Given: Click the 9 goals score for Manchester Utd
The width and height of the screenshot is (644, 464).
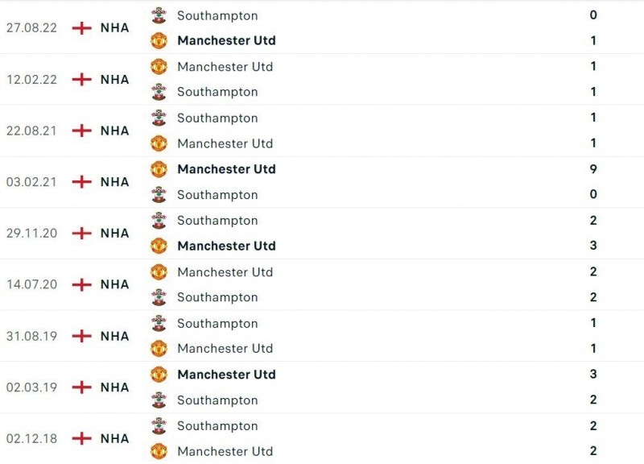Looking at the screenshot, I should (x=593, y=169).
